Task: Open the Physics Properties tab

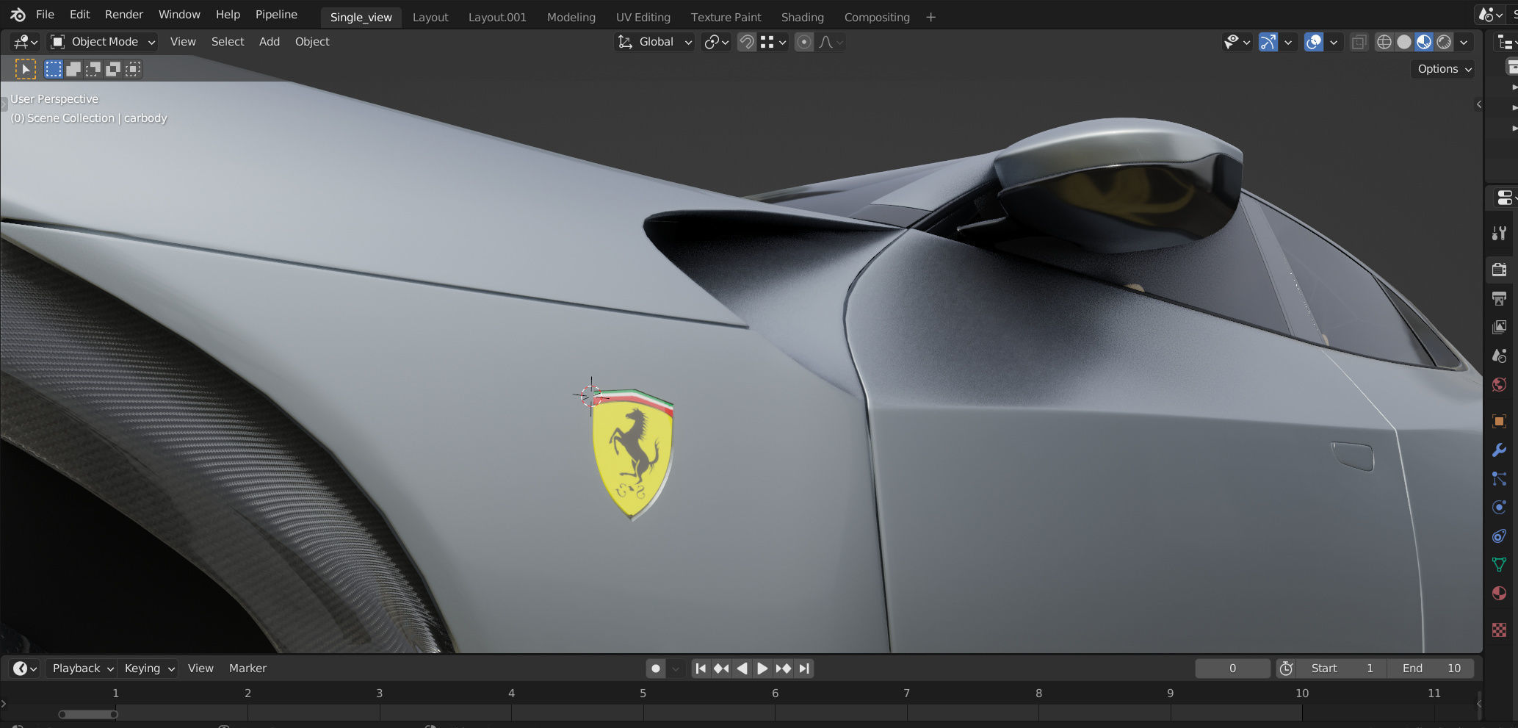Action: (1500, 507)
